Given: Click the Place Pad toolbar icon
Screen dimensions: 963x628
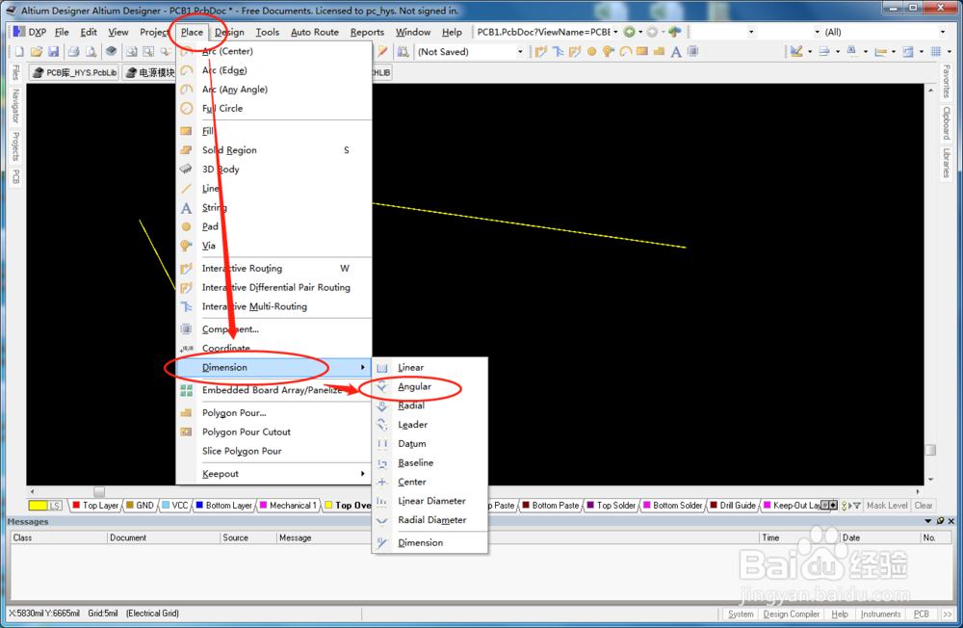Looking at the screenshot, I should [x=591, y=52].
